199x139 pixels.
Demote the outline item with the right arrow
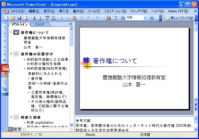[x=4, y=33]
